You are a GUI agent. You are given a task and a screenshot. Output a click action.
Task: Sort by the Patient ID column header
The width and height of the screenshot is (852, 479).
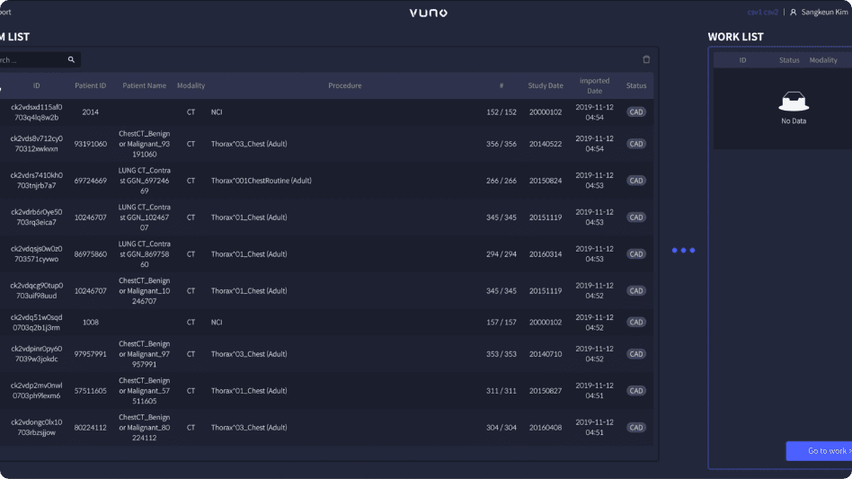(90, 85)
